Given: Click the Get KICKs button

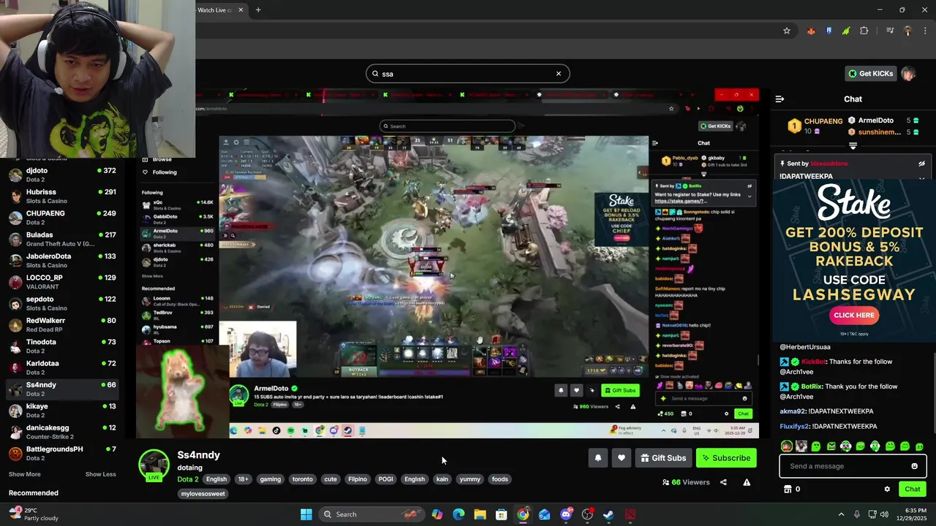Looking at the screenshot, I should 870,74.
